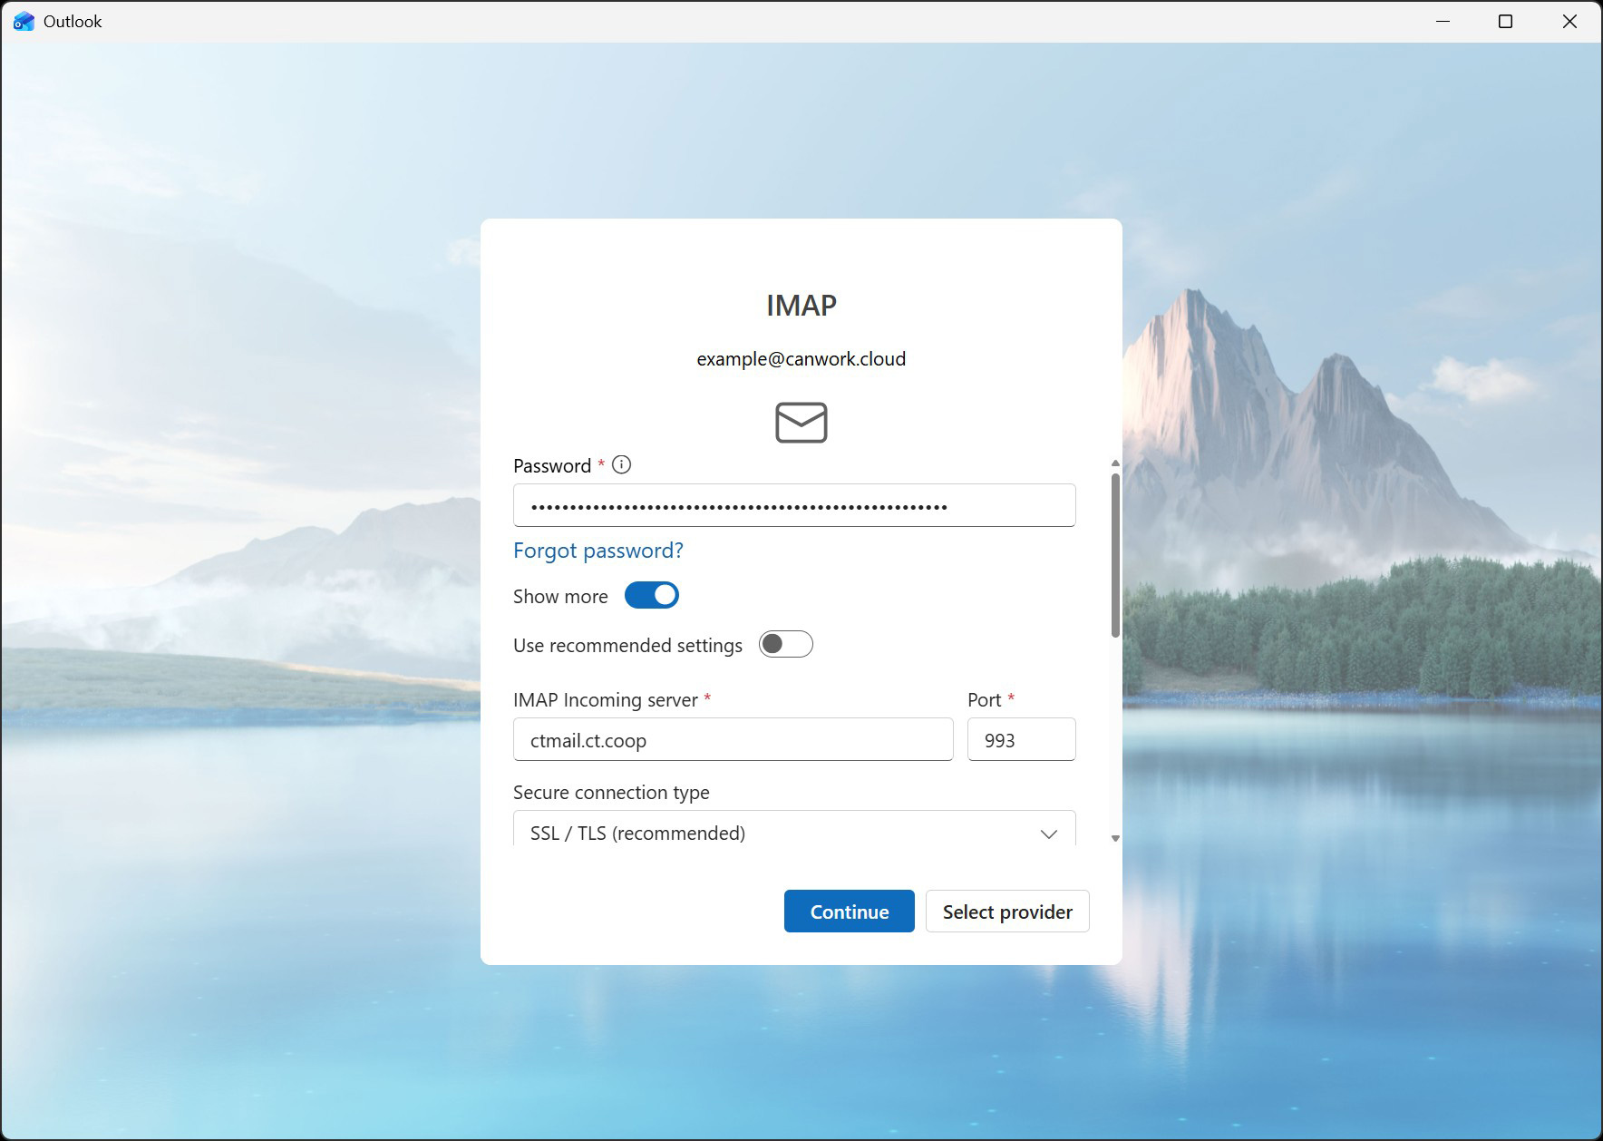Click the scrollbar up arrow in dialog
The height and width of the screenshot is (1141, 1603).
point(1115,463)
